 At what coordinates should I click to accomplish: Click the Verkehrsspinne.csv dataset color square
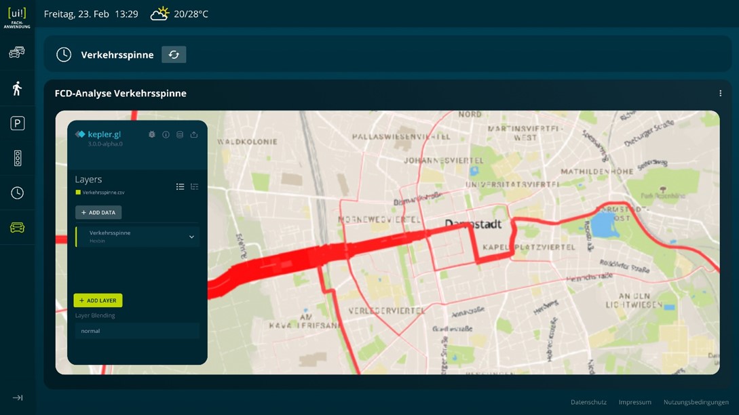pyautogui.click(x=78, y=192)
